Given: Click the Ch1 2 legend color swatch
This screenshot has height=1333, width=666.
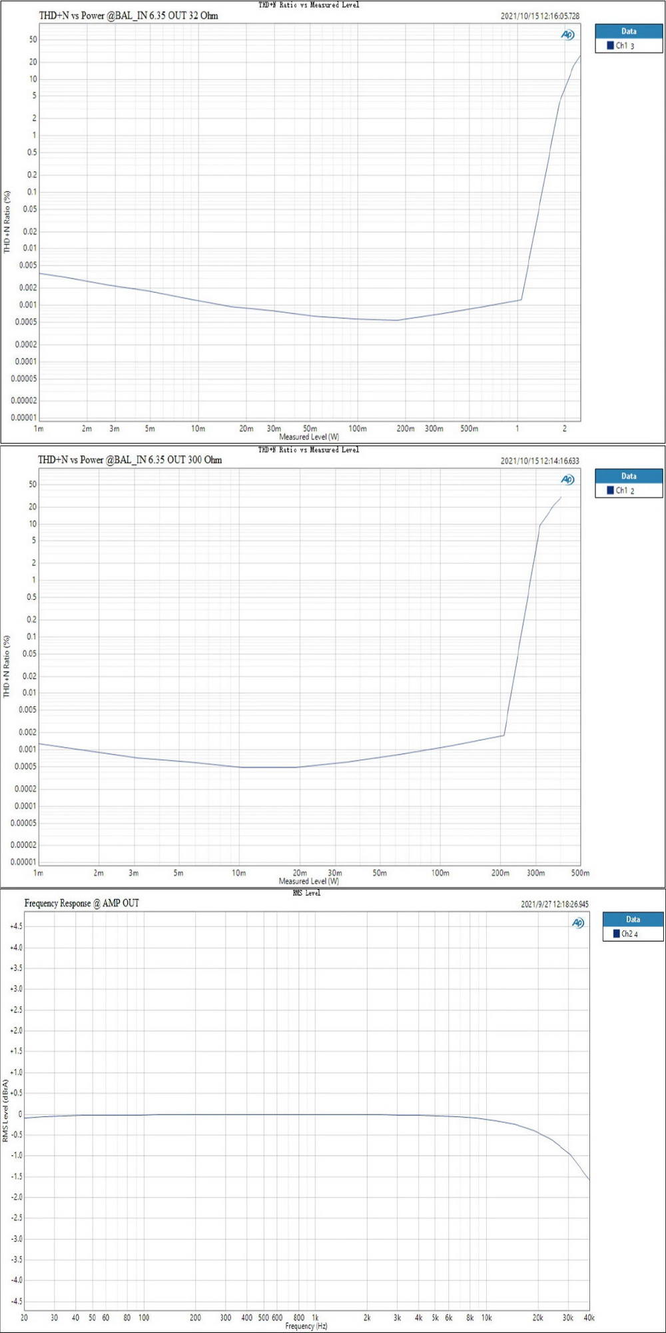Looking at the screenshot, I should click(x=610, y=490).
